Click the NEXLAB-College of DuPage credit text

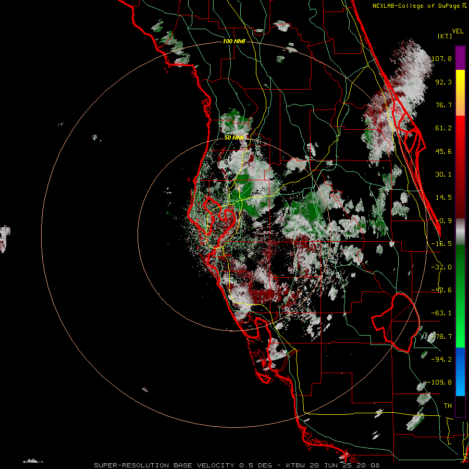point(416,6)
